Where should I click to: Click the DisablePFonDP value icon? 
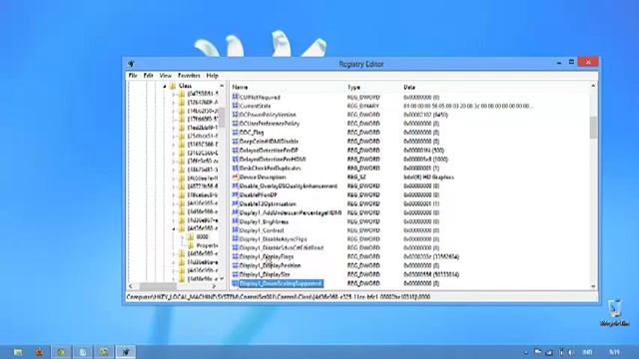[x=236, y=195]
